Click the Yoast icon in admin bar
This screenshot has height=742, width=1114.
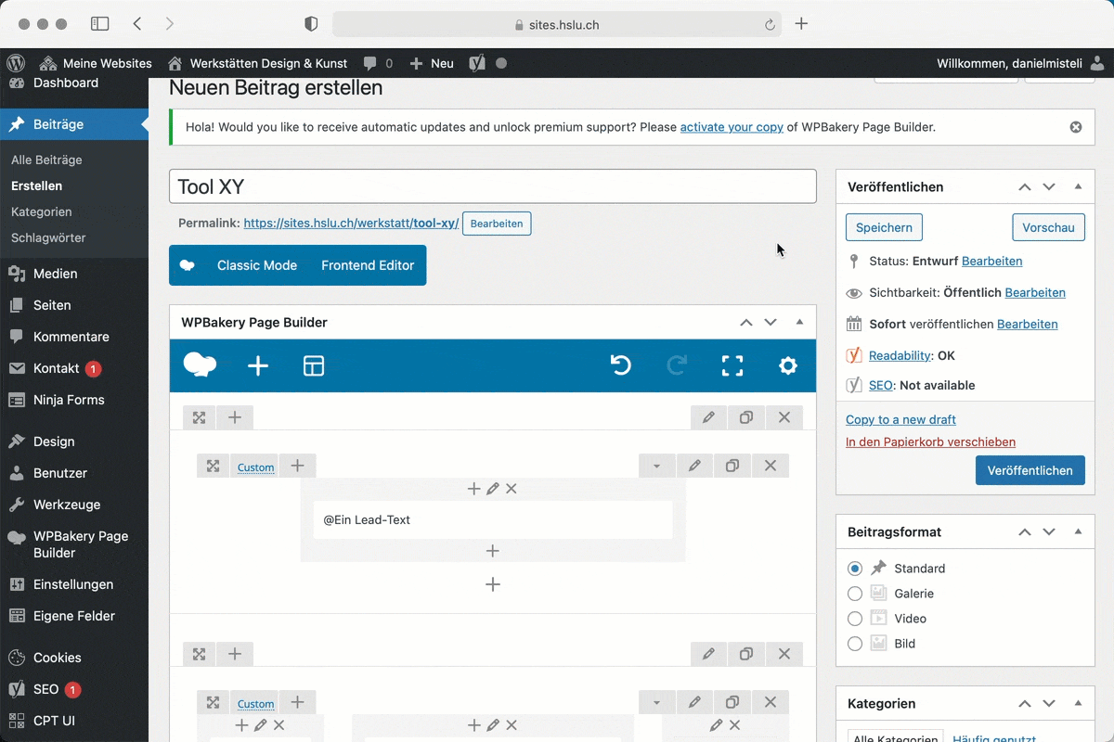click(x=477, y=63)
